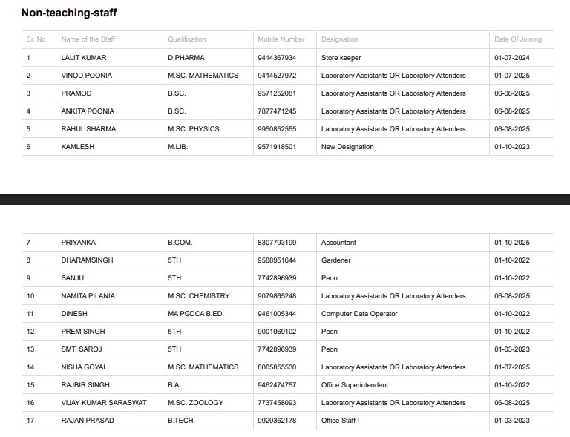Click mobile number 9414527972

[277, 76]
